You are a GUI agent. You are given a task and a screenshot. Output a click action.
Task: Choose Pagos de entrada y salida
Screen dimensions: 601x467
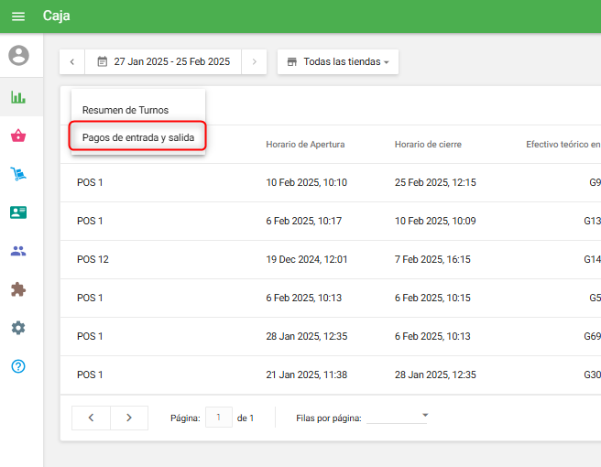pos(137,137)
